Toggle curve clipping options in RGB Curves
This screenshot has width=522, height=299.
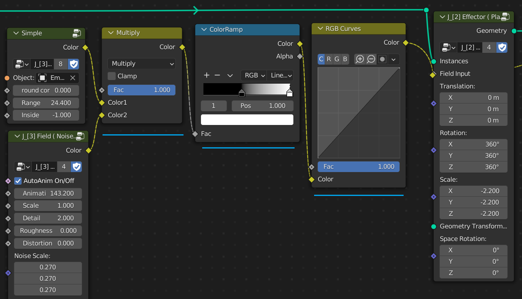coord(382,59)
